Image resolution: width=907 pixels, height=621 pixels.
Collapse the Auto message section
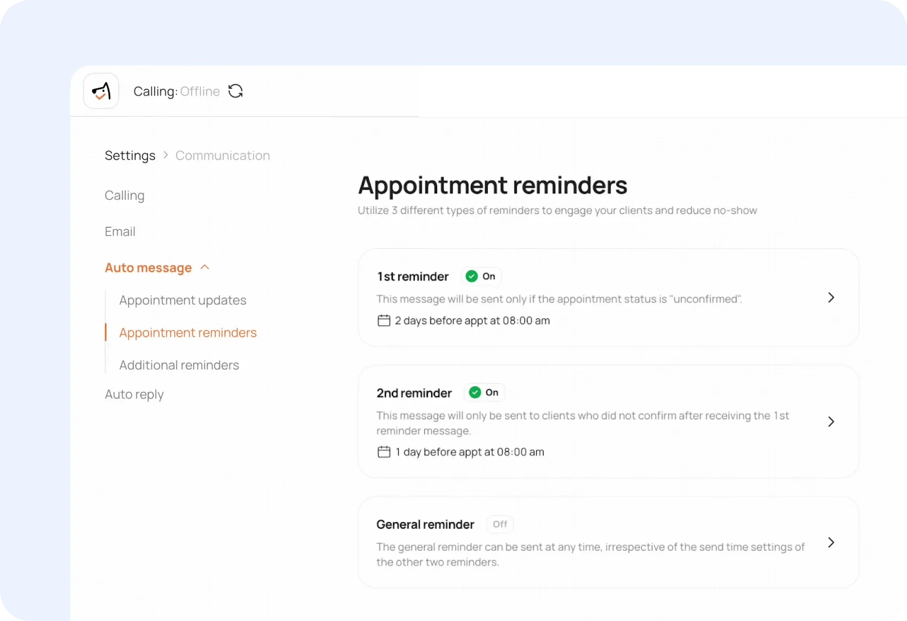click(x=204, y=267)
